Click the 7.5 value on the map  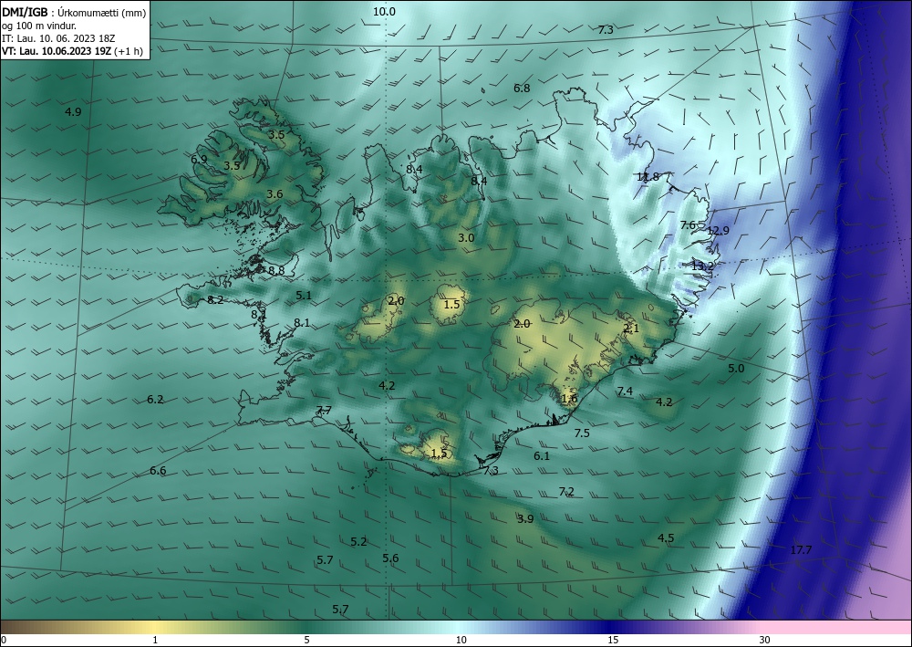tap(582, 433)
